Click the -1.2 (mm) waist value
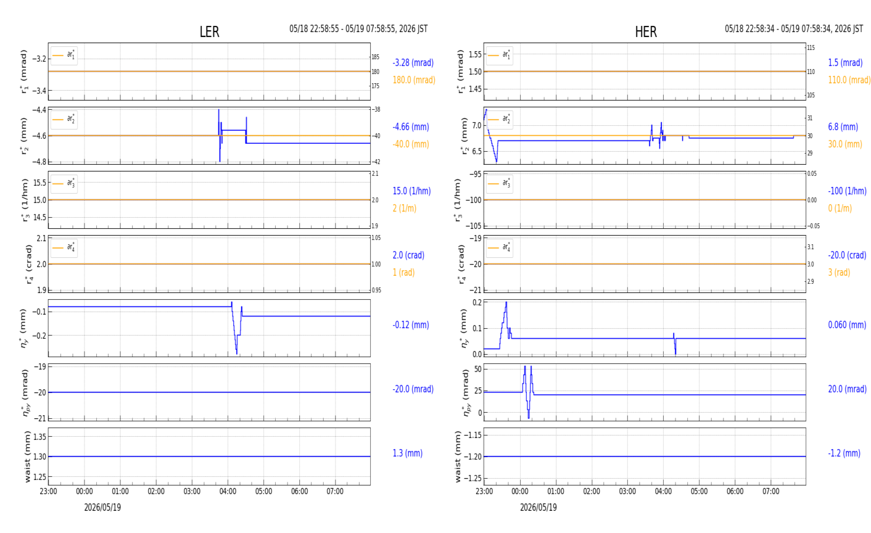The image size is (871, 533). (x=844, y=453)
